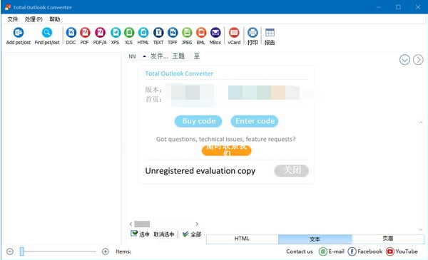Switch to the HTML preview tab

click(242, 239)
